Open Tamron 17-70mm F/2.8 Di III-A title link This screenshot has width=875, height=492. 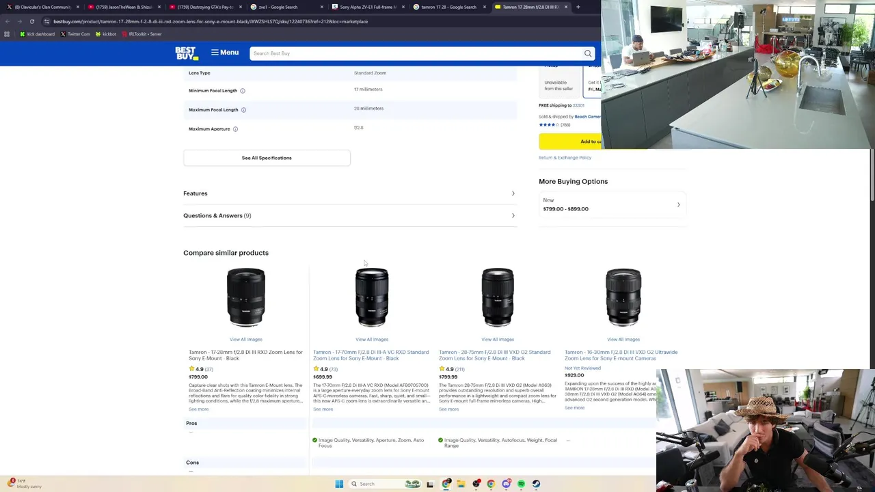click(371, 355)
